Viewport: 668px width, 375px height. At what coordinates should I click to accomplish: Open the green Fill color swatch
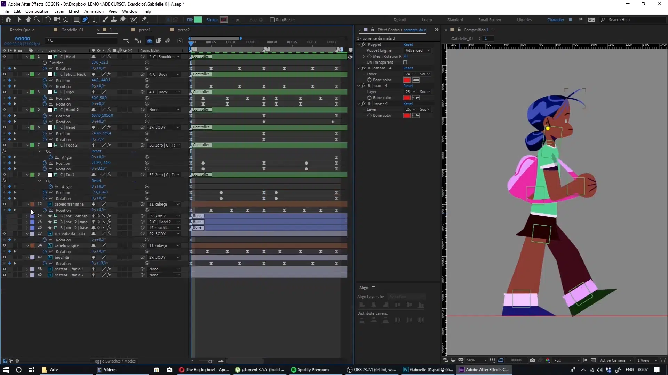point(198,20)
